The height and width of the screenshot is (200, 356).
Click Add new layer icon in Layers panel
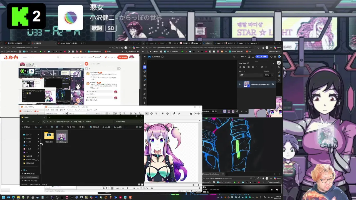tap(240, 67)
